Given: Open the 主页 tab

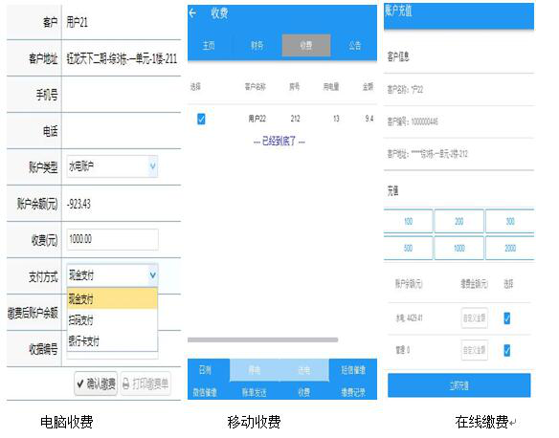Looking at the screenshot, I should [x=209, y=45].
